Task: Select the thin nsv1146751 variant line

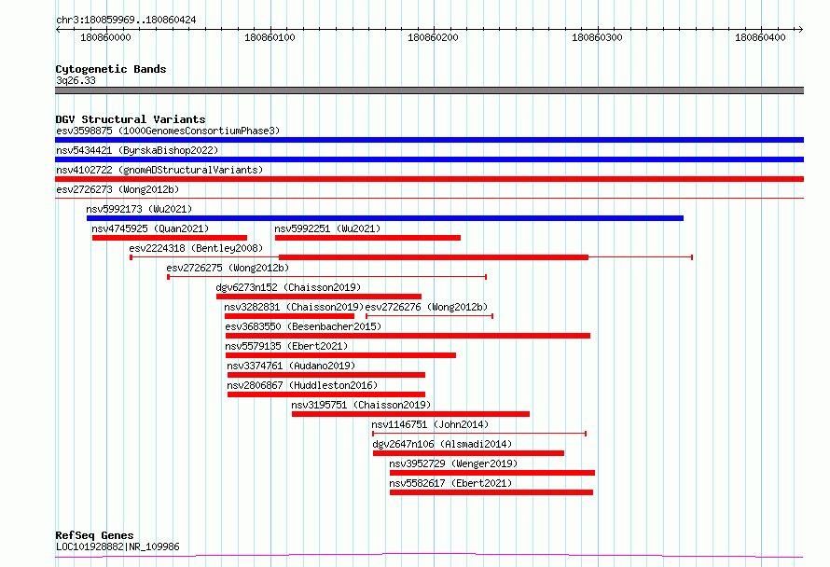Action: click(x=479, y=434)
